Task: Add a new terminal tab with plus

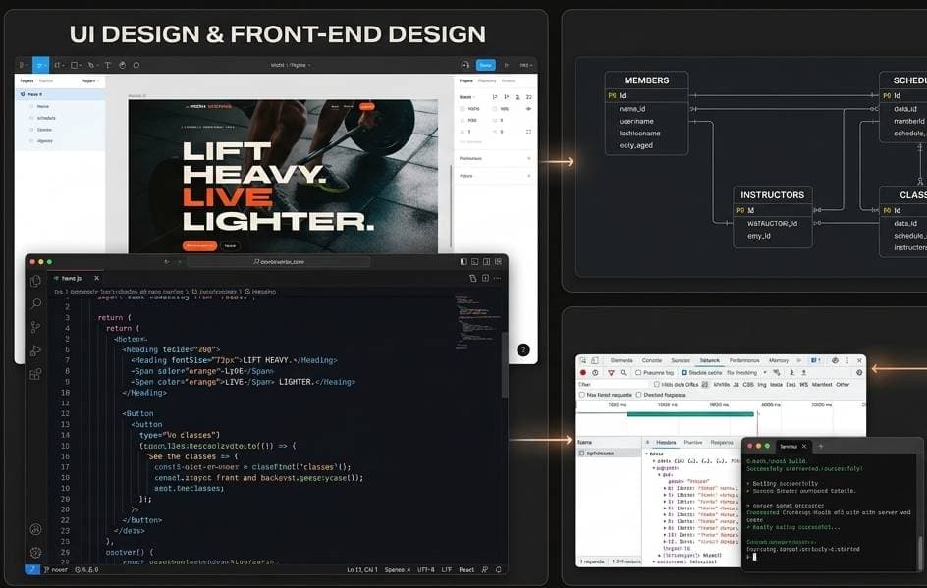Action: (x=821, y=447)
